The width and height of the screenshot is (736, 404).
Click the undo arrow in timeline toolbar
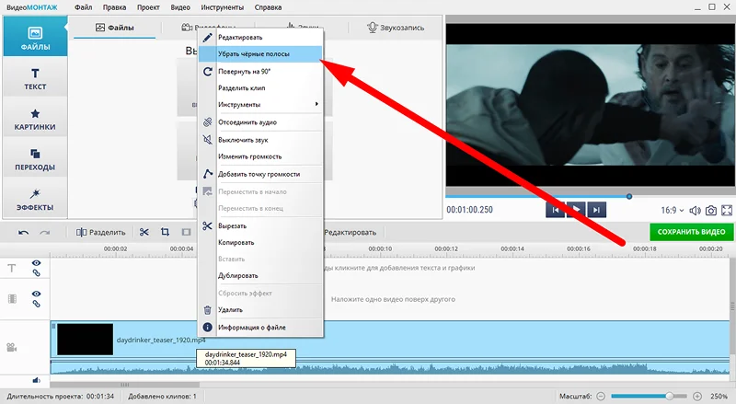click(x=24, y=232)
